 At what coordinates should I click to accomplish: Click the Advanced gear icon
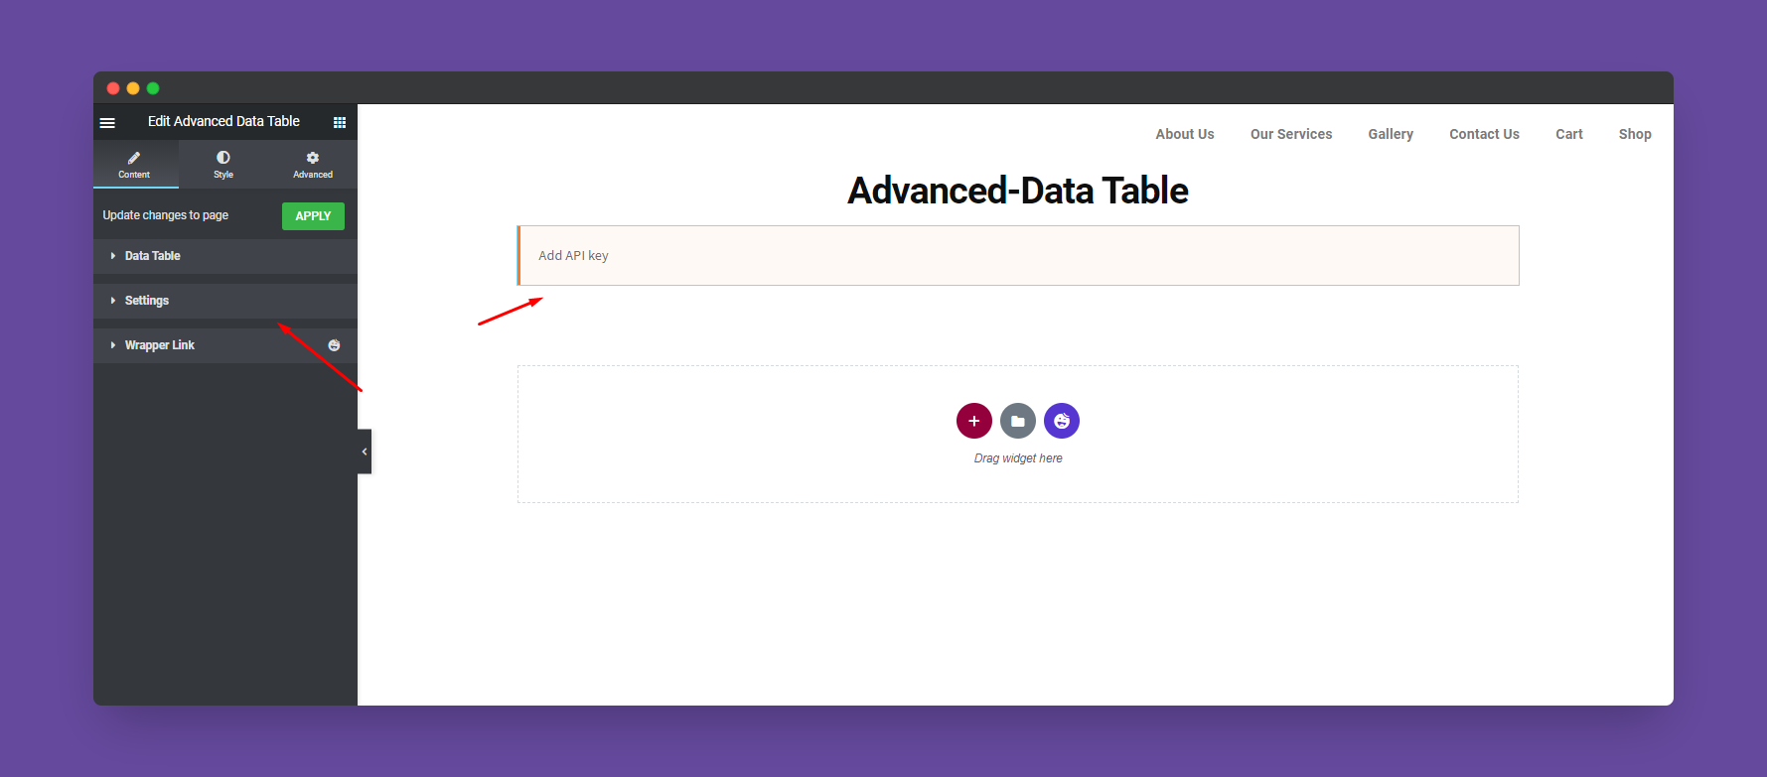[312, 164]
